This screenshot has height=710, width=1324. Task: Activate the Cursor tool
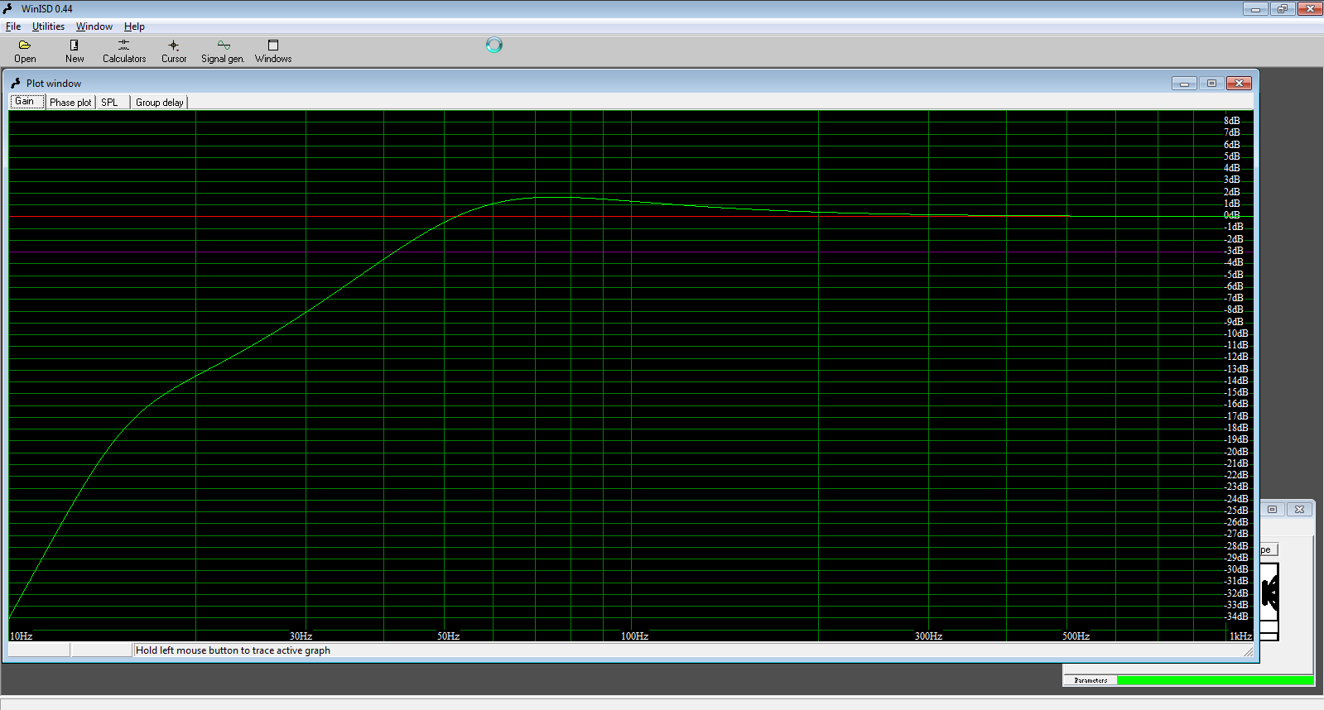[174, 51]
